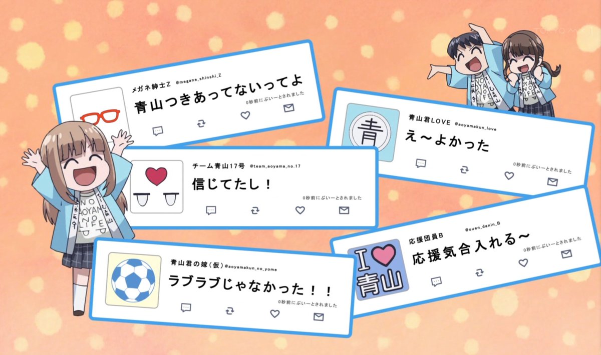Viewport: 601px width, 355px height.
Task: Heart the 青山君の嫁(仮) post
Action: coord(274,313)
